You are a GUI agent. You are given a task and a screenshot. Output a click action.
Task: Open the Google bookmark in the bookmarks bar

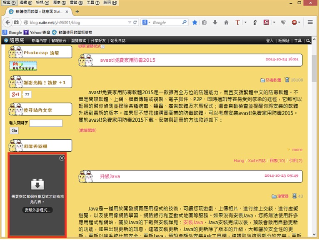(12, 32)
